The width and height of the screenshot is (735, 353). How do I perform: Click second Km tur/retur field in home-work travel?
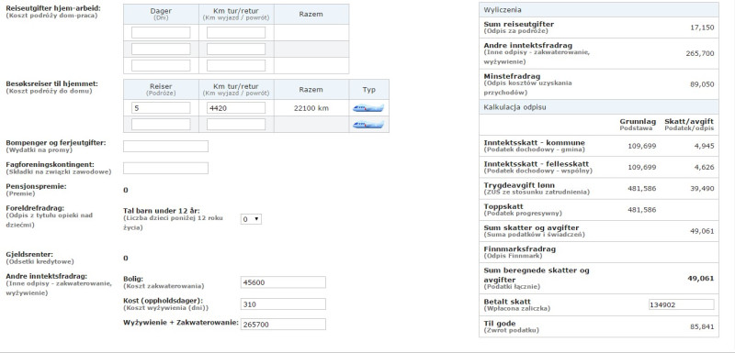(x=236, y=50)
